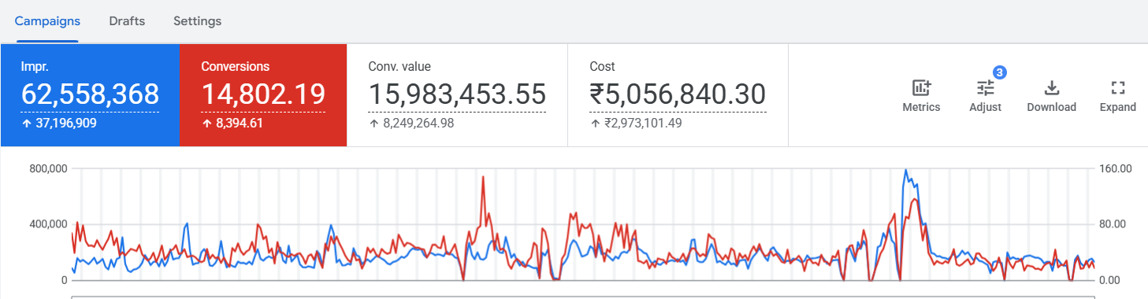Click the 62,558,368 impressions value
The height and width of the screenshot is (299, 1148).
[x=90, y=94]
